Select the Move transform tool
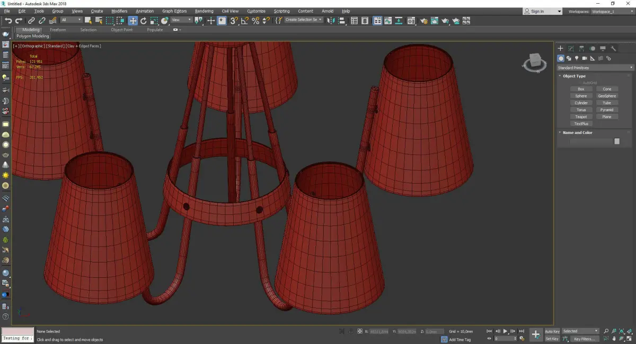 coord(132,21)
